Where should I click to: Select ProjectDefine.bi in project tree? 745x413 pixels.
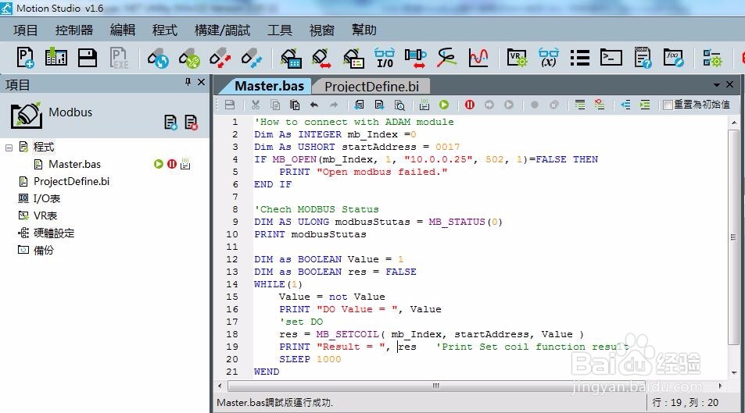[71, 181]
